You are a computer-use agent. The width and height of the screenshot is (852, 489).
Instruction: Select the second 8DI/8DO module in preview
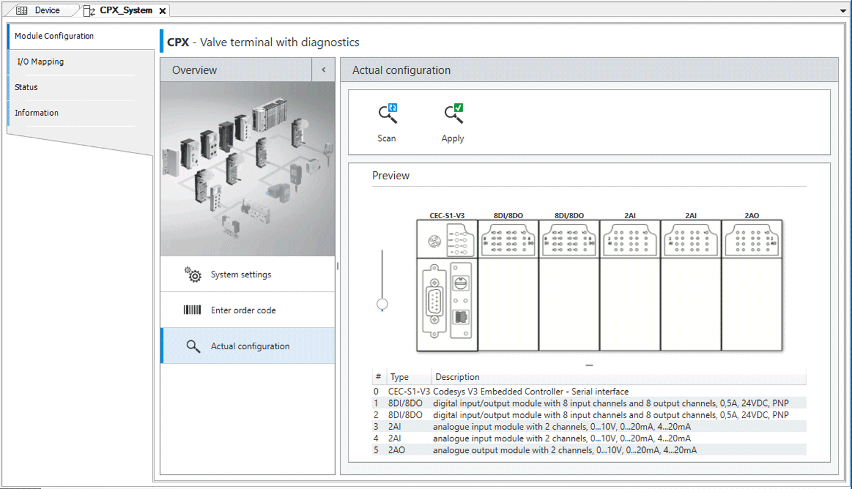pyautogui.click(x=569, y=285)
